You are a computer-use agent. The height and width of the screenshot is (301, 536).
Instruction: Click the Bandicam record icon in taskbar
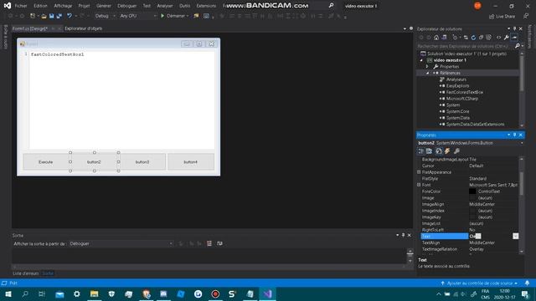[215, 294]
